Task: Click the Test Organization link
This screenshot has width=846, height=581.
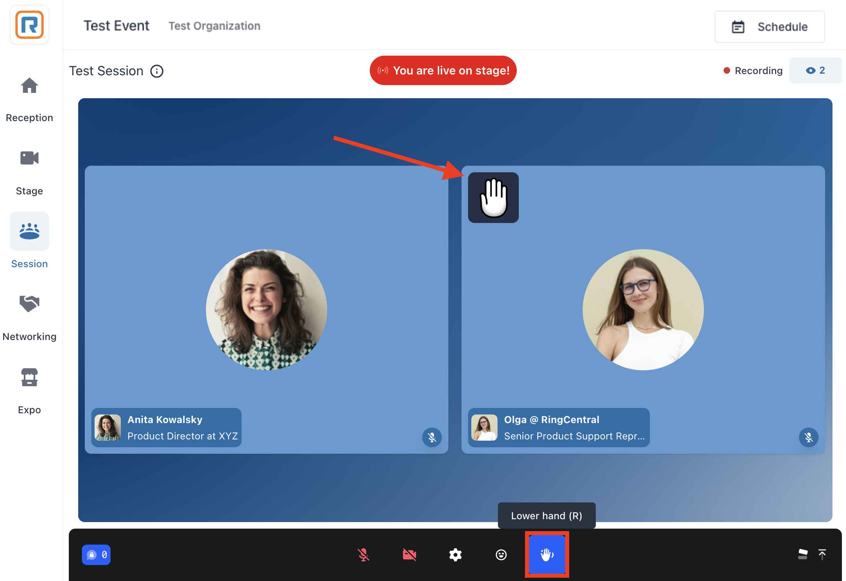Action: [215, 26]
